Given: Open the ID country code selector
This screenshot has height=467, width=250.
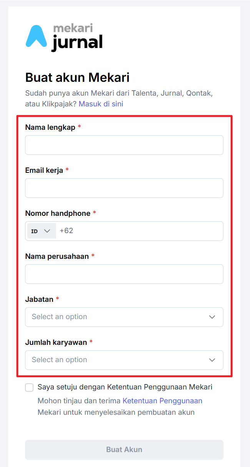Looking at the screenshot, I should pyautogui.click(x=41, y=231).
